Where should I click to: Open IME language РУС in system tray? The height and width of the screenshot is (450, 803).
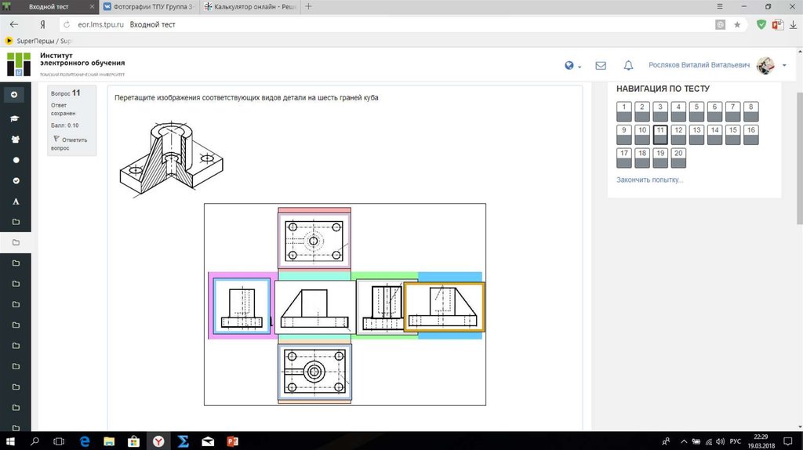pos(736,441)
